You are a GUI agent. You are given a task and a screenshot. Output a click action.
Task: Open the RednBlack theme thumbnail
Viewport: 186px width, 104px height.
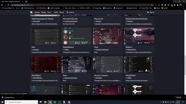pyautogui.click(x=45, y=64)
